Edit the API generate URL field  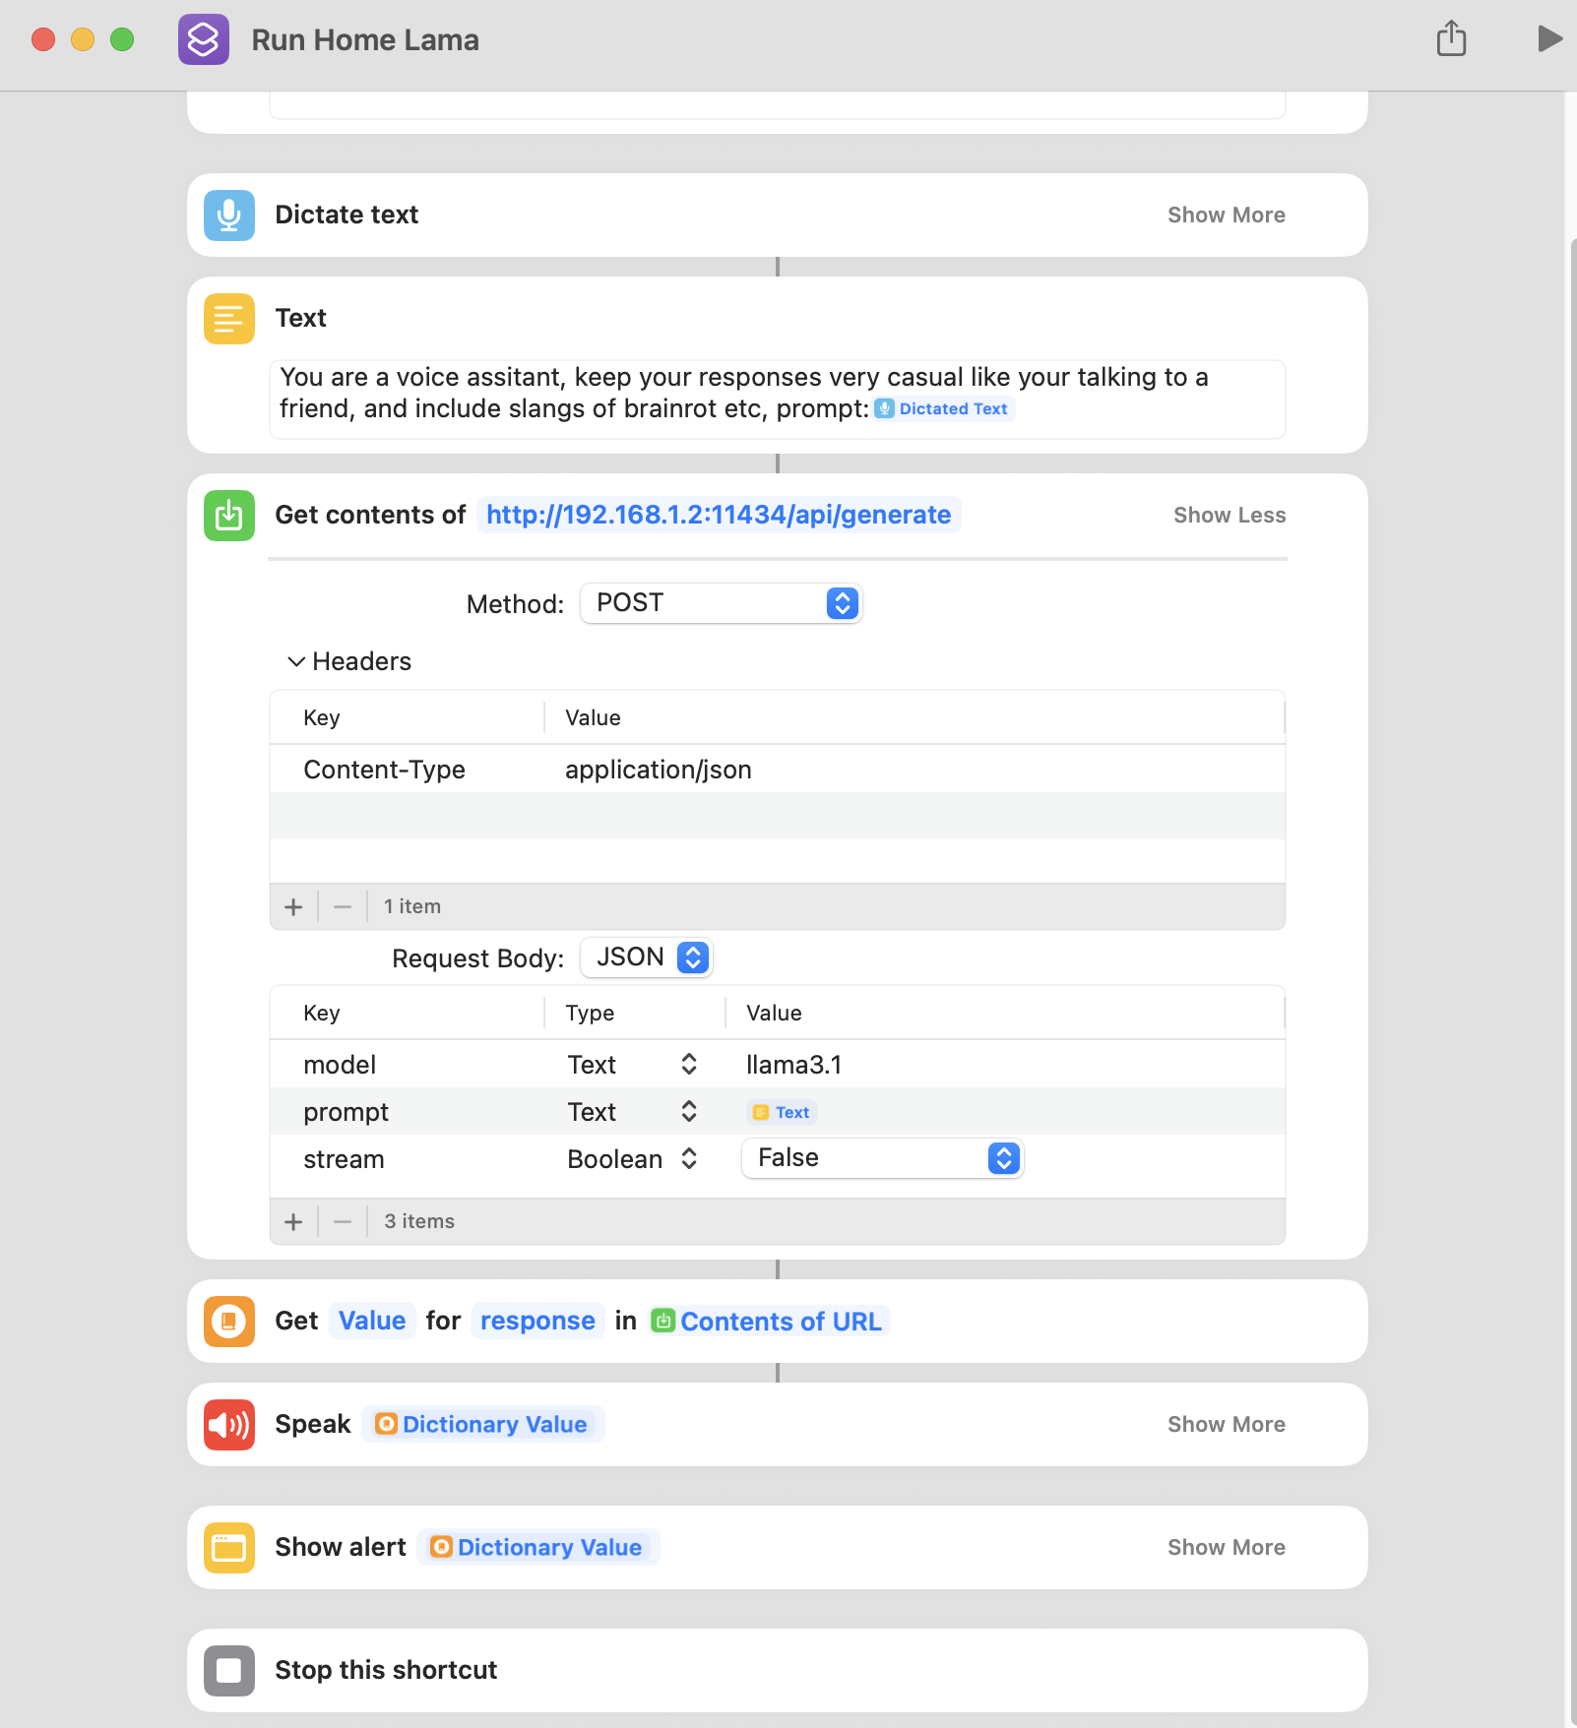719,516
